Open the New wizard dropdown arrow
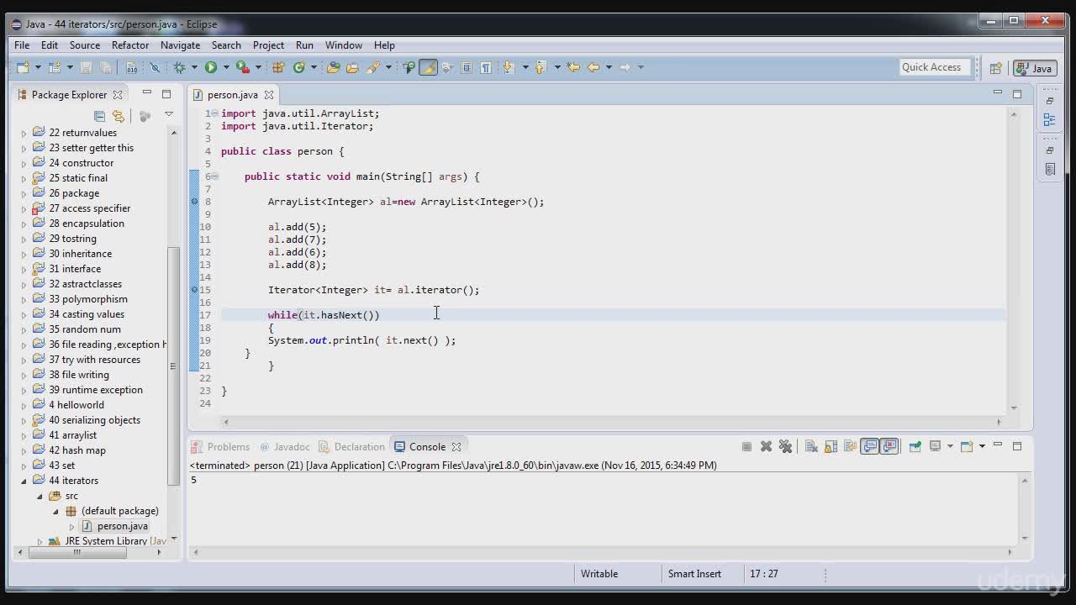The height and width of the screenshot is (605, 1076). pos(37,67)
